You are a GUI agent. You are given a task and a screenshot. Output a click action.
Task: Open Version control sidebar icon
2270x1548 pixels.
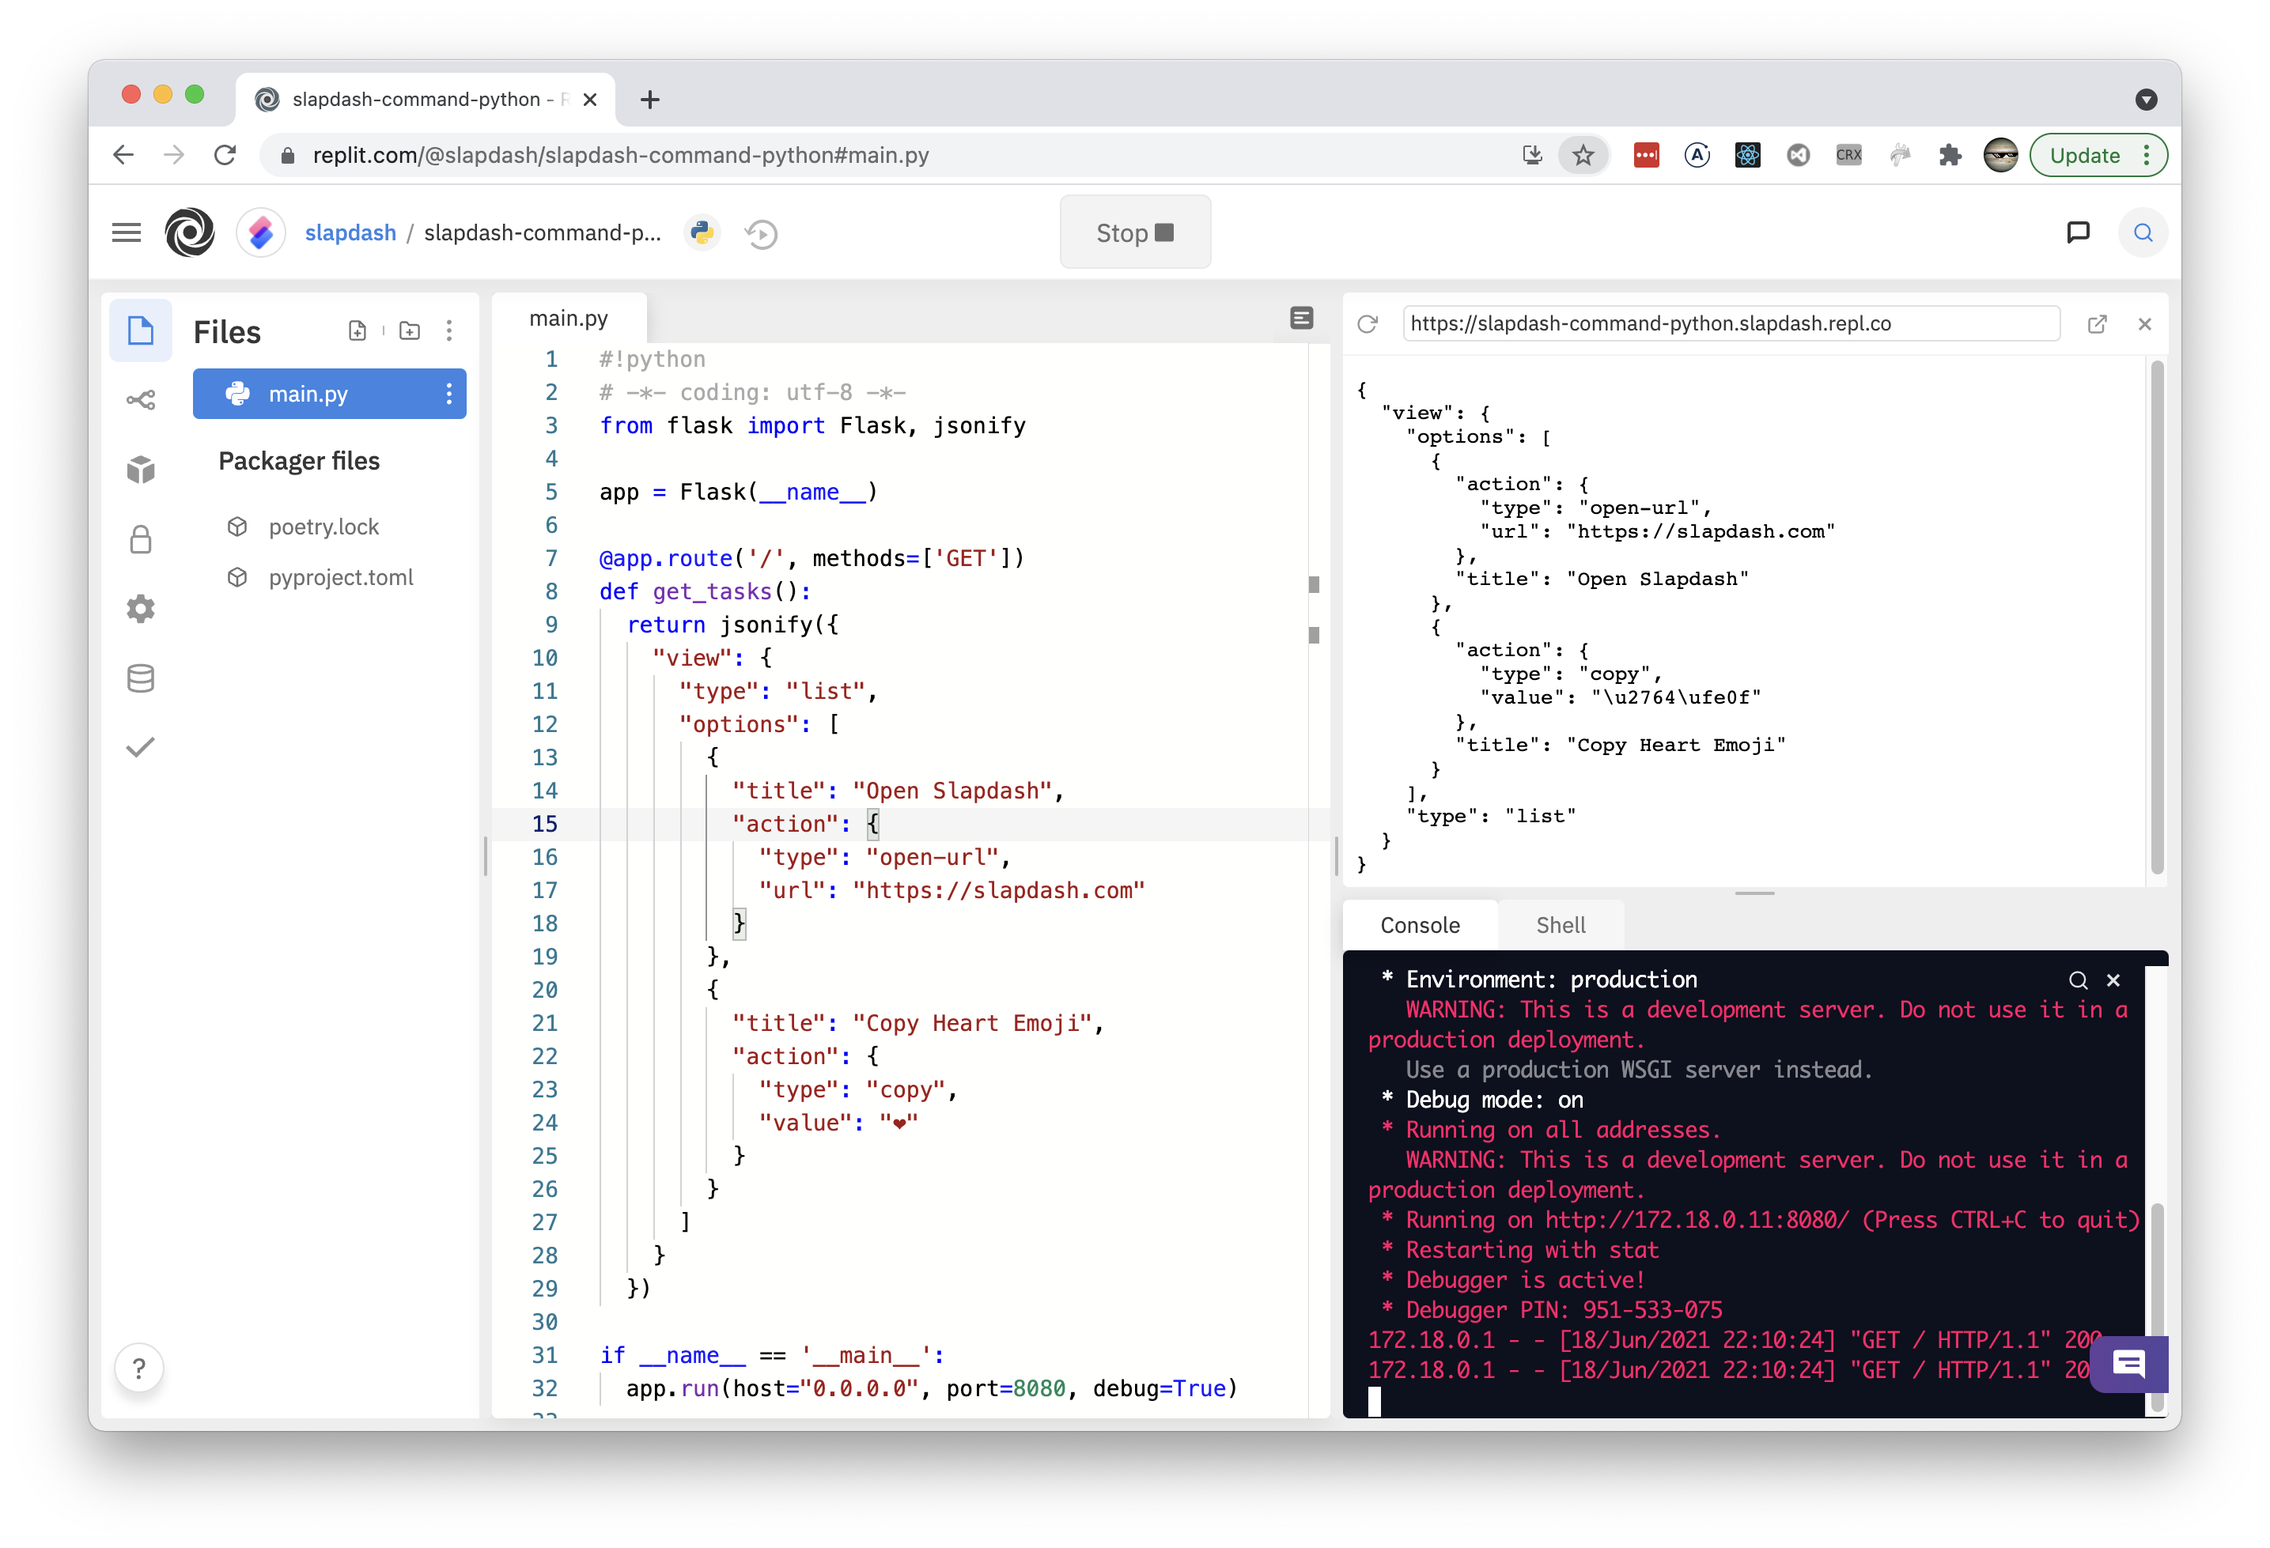click(141, 400)
